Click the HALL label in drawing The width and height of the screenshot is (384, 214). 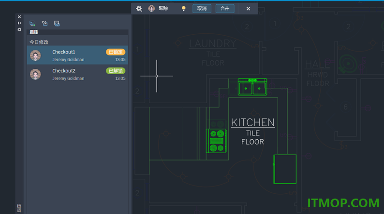[317, 65]
